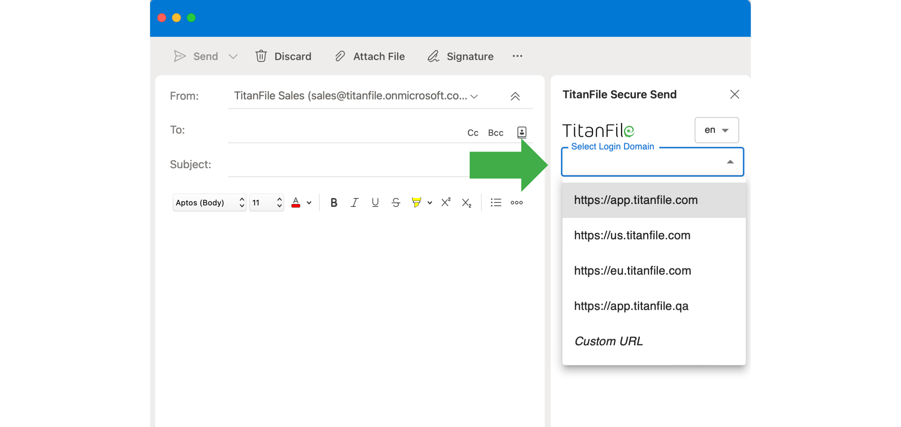Collapse the Select Login Domain dropdown
This screenshot has height=427, width=901.
[730, 162]
